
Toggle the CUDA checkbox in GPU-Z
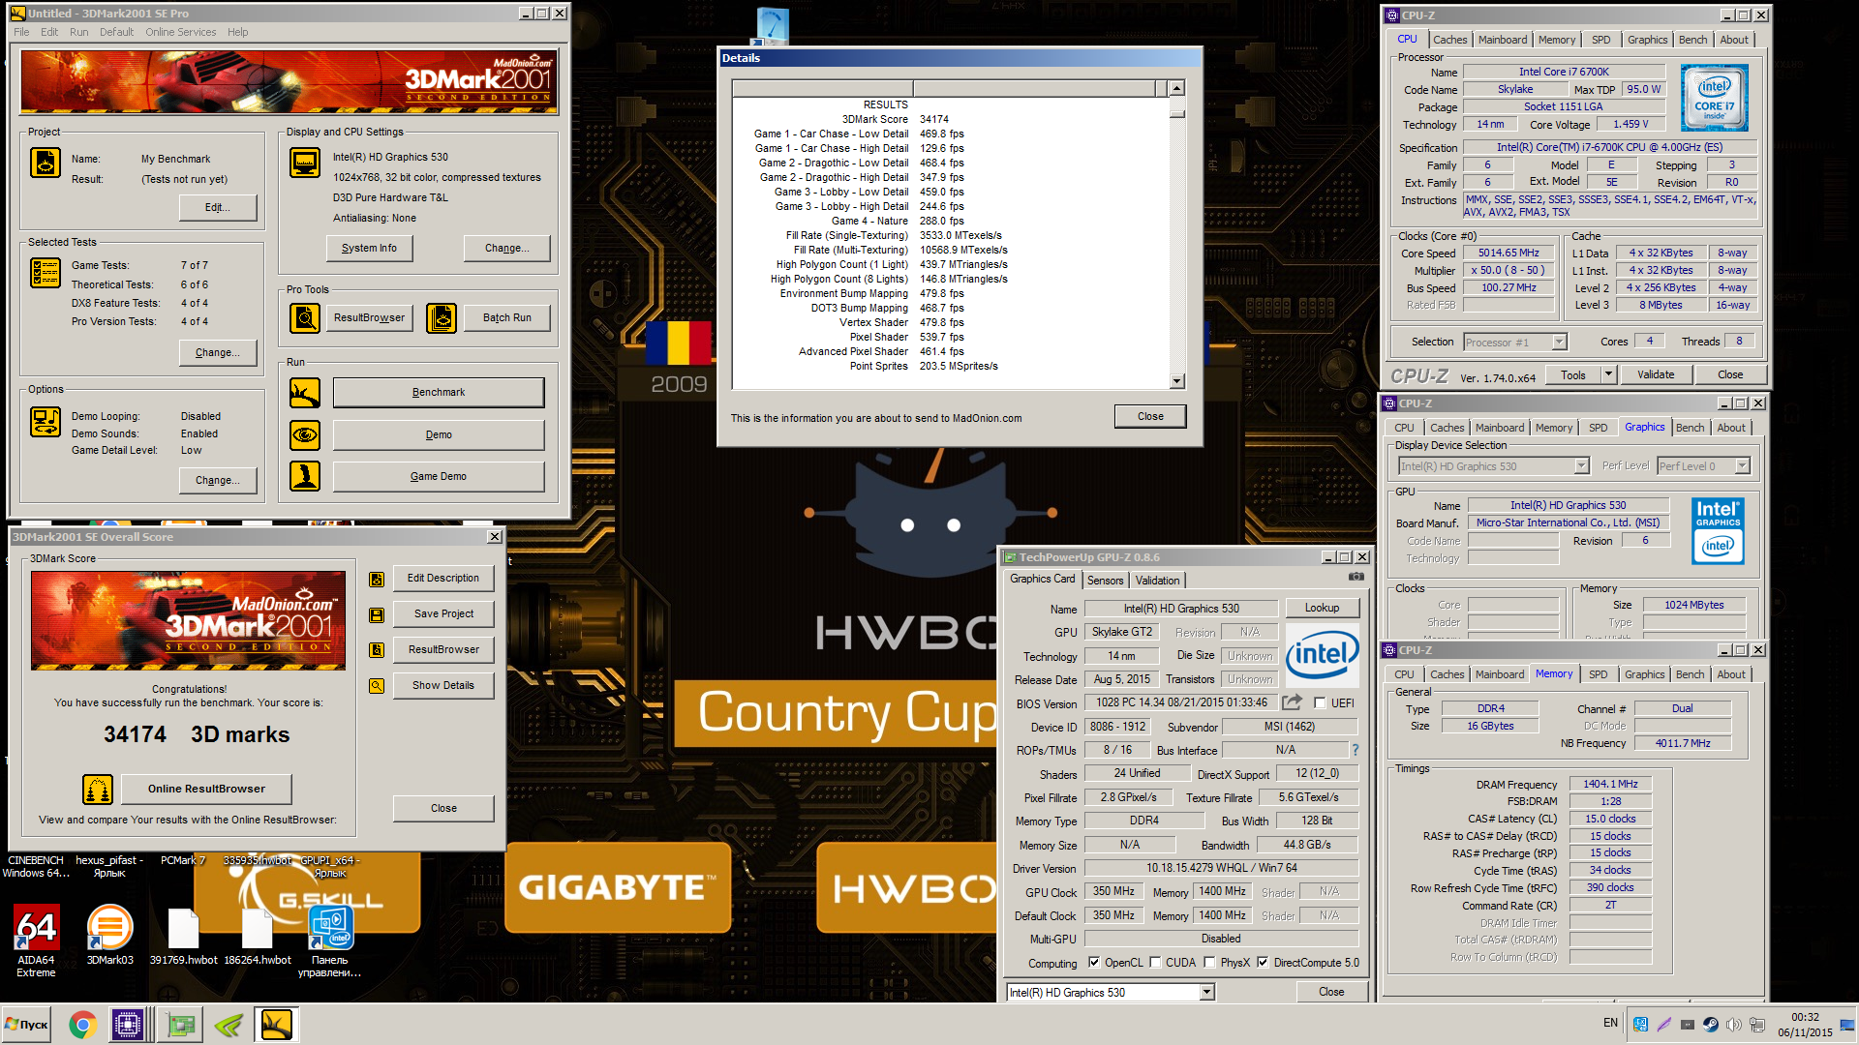1155,963
